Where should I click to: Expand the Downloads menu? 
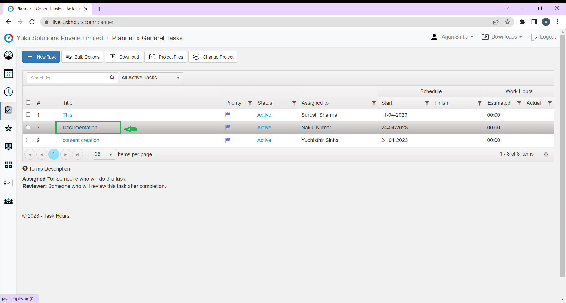(502, 37)
